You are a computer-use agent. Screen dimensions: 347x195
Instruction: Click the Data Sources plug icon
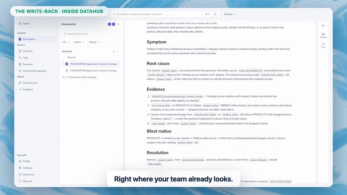[20, 83]
